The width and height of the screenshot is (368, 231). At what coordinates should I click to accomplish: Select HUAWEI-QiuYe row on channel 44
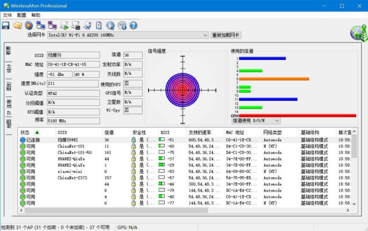tap(71, 159)
